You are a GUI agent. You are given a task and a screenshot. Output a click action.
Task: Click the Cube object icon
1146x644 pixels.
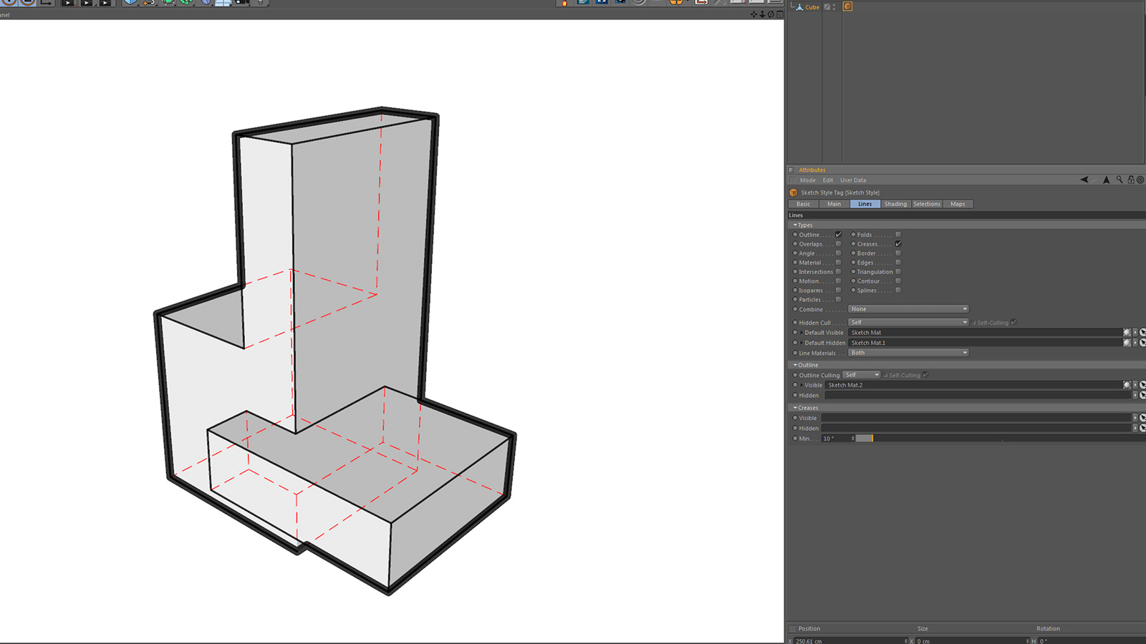pyautogui.click(x=799, y=7)
